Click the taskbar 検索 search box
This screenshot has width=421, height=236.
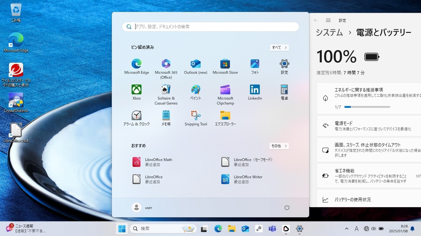click(x=163, y=229)
